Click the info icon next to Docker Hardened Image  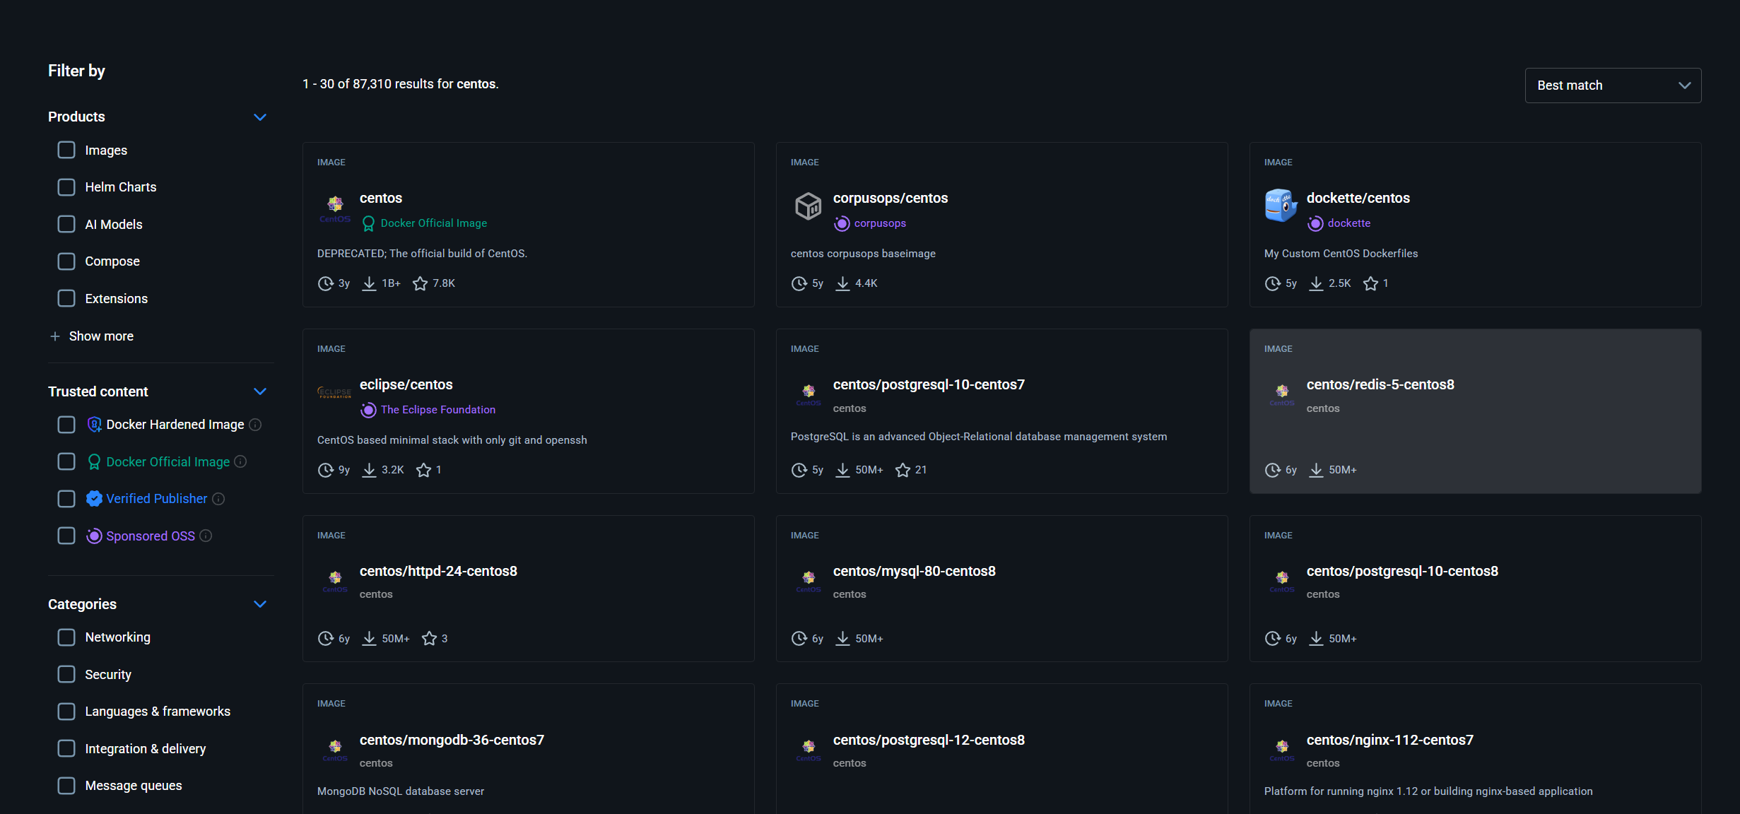pos(256,425)
